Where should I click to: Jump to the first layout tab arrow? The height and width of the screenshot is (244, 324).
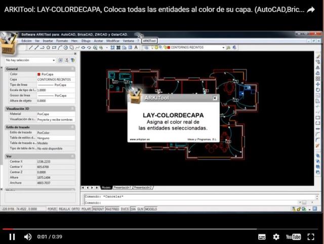(83, 188)
